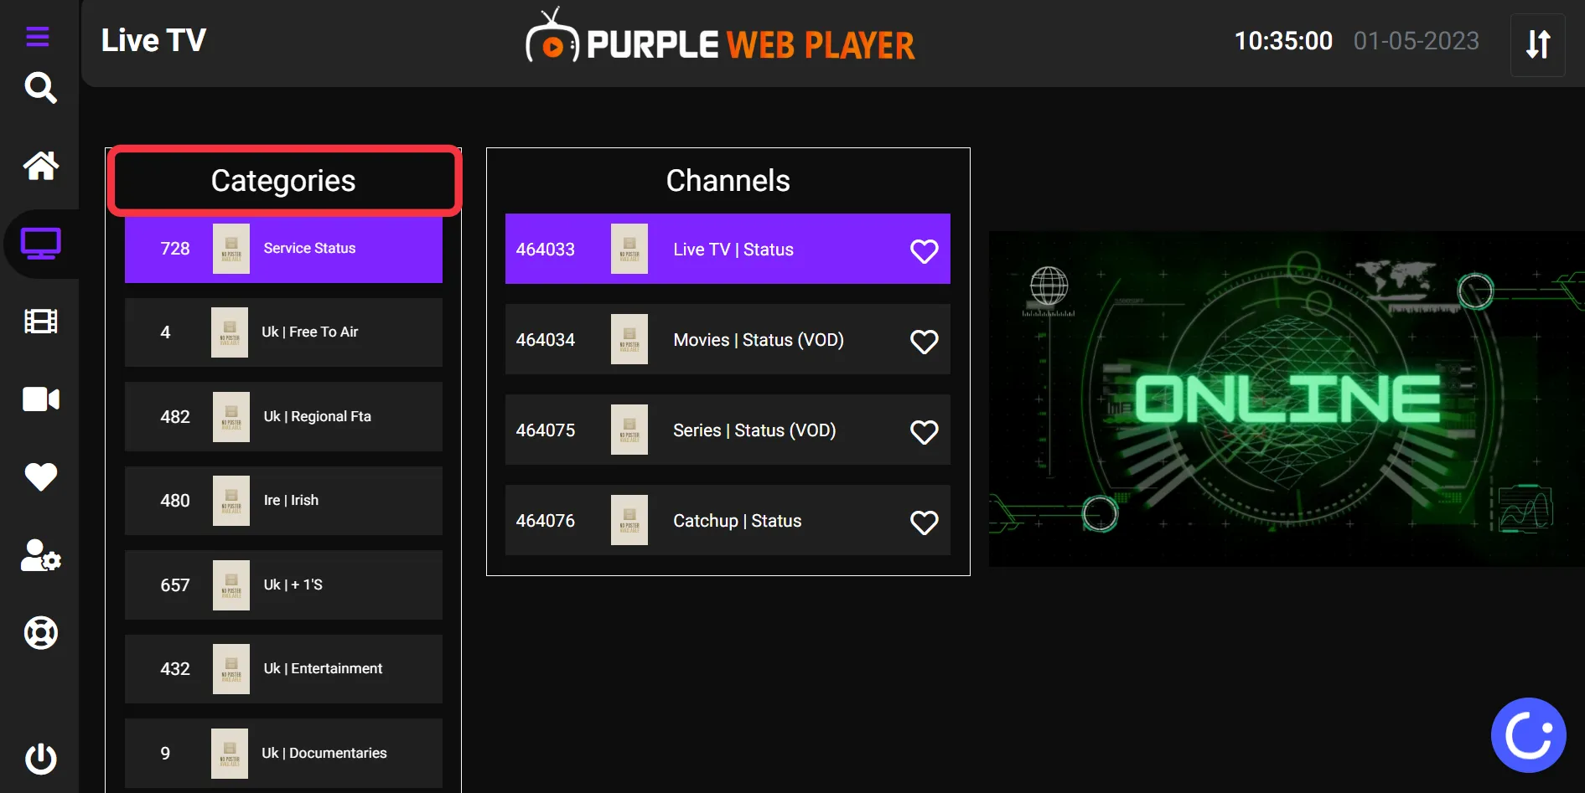Image resolution: width=1585 pixels, height=793 pixels.
Task: Favorite the Catchup | Status channel
Action: point(924,522)
